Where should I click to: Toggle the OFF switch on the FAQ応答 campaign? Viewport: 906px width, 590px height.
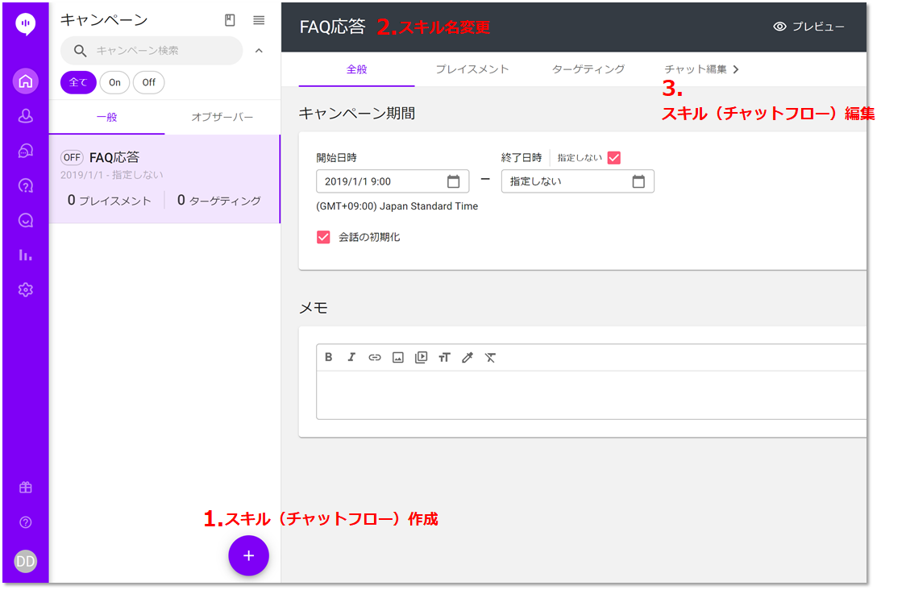pos(73,157)
